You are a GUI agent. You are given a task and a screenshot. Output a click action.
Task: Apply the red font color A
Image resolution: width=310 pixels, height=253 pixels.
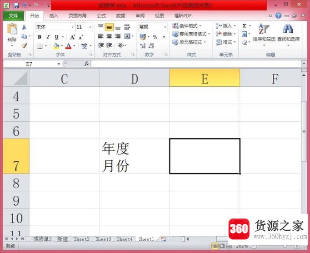click(68, 46)
